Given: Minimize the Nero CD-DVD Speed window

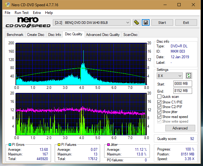Looking at the screenshot, I should click(x=165, y=5).
